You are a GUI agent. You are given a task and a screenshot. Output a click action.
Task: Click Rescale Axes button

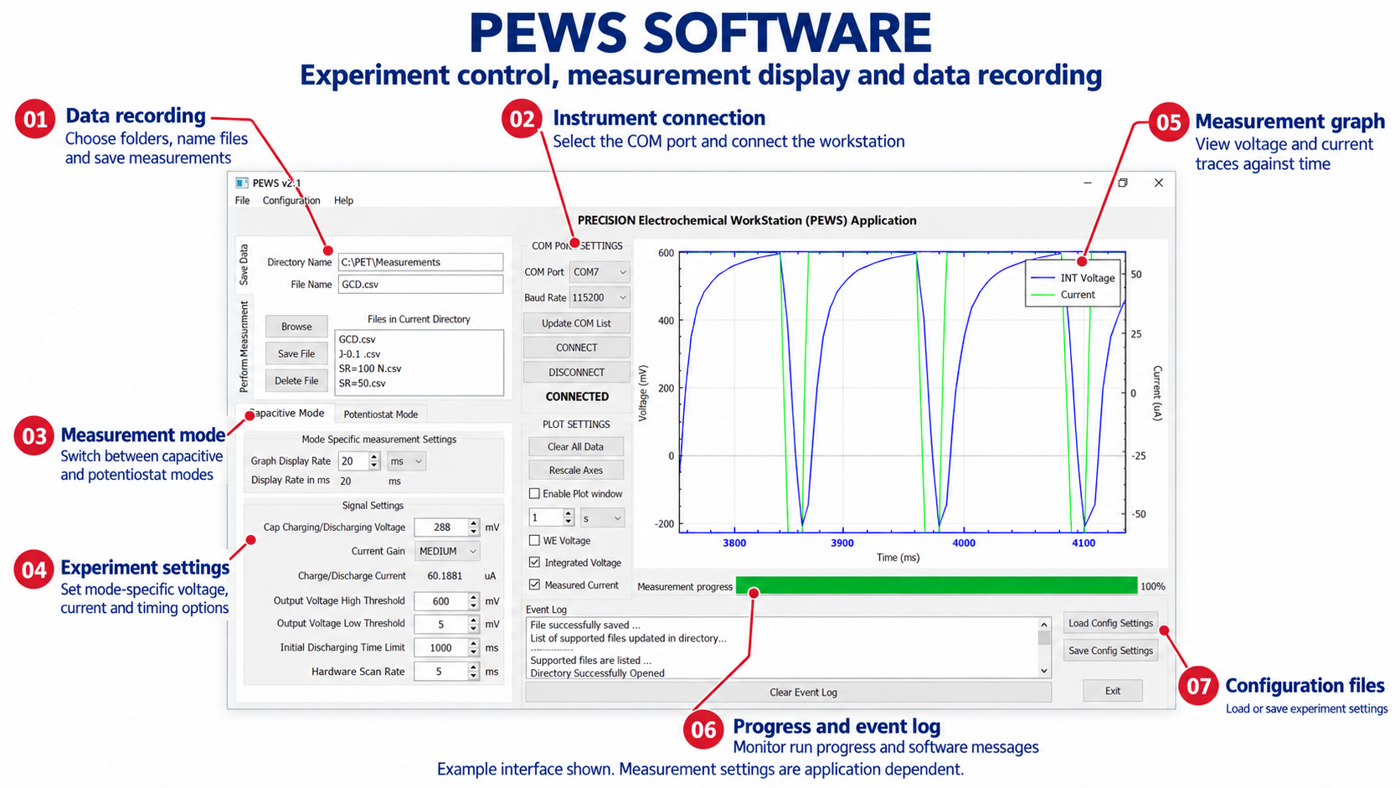click(576, 471)
